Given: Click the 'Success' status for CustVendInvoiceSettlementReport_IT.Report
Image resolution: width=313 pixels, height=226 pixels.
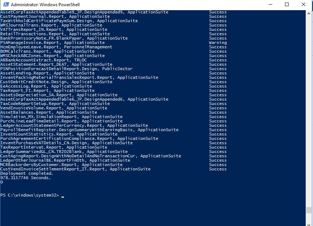Looking at the screenshot, I should pyautogui.click(x=218, y=169).
